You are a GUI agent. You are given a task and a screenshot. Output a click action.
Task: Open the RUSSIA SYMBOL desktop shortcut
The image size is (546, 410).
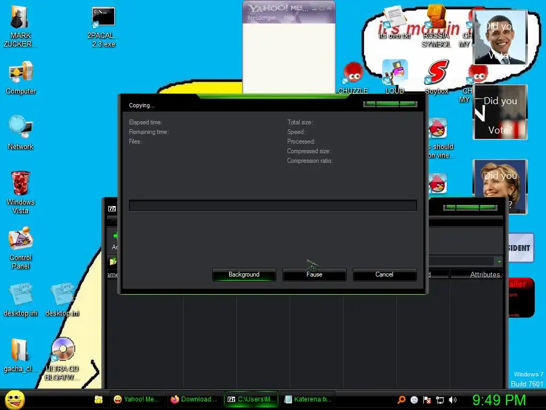[436, 27]
